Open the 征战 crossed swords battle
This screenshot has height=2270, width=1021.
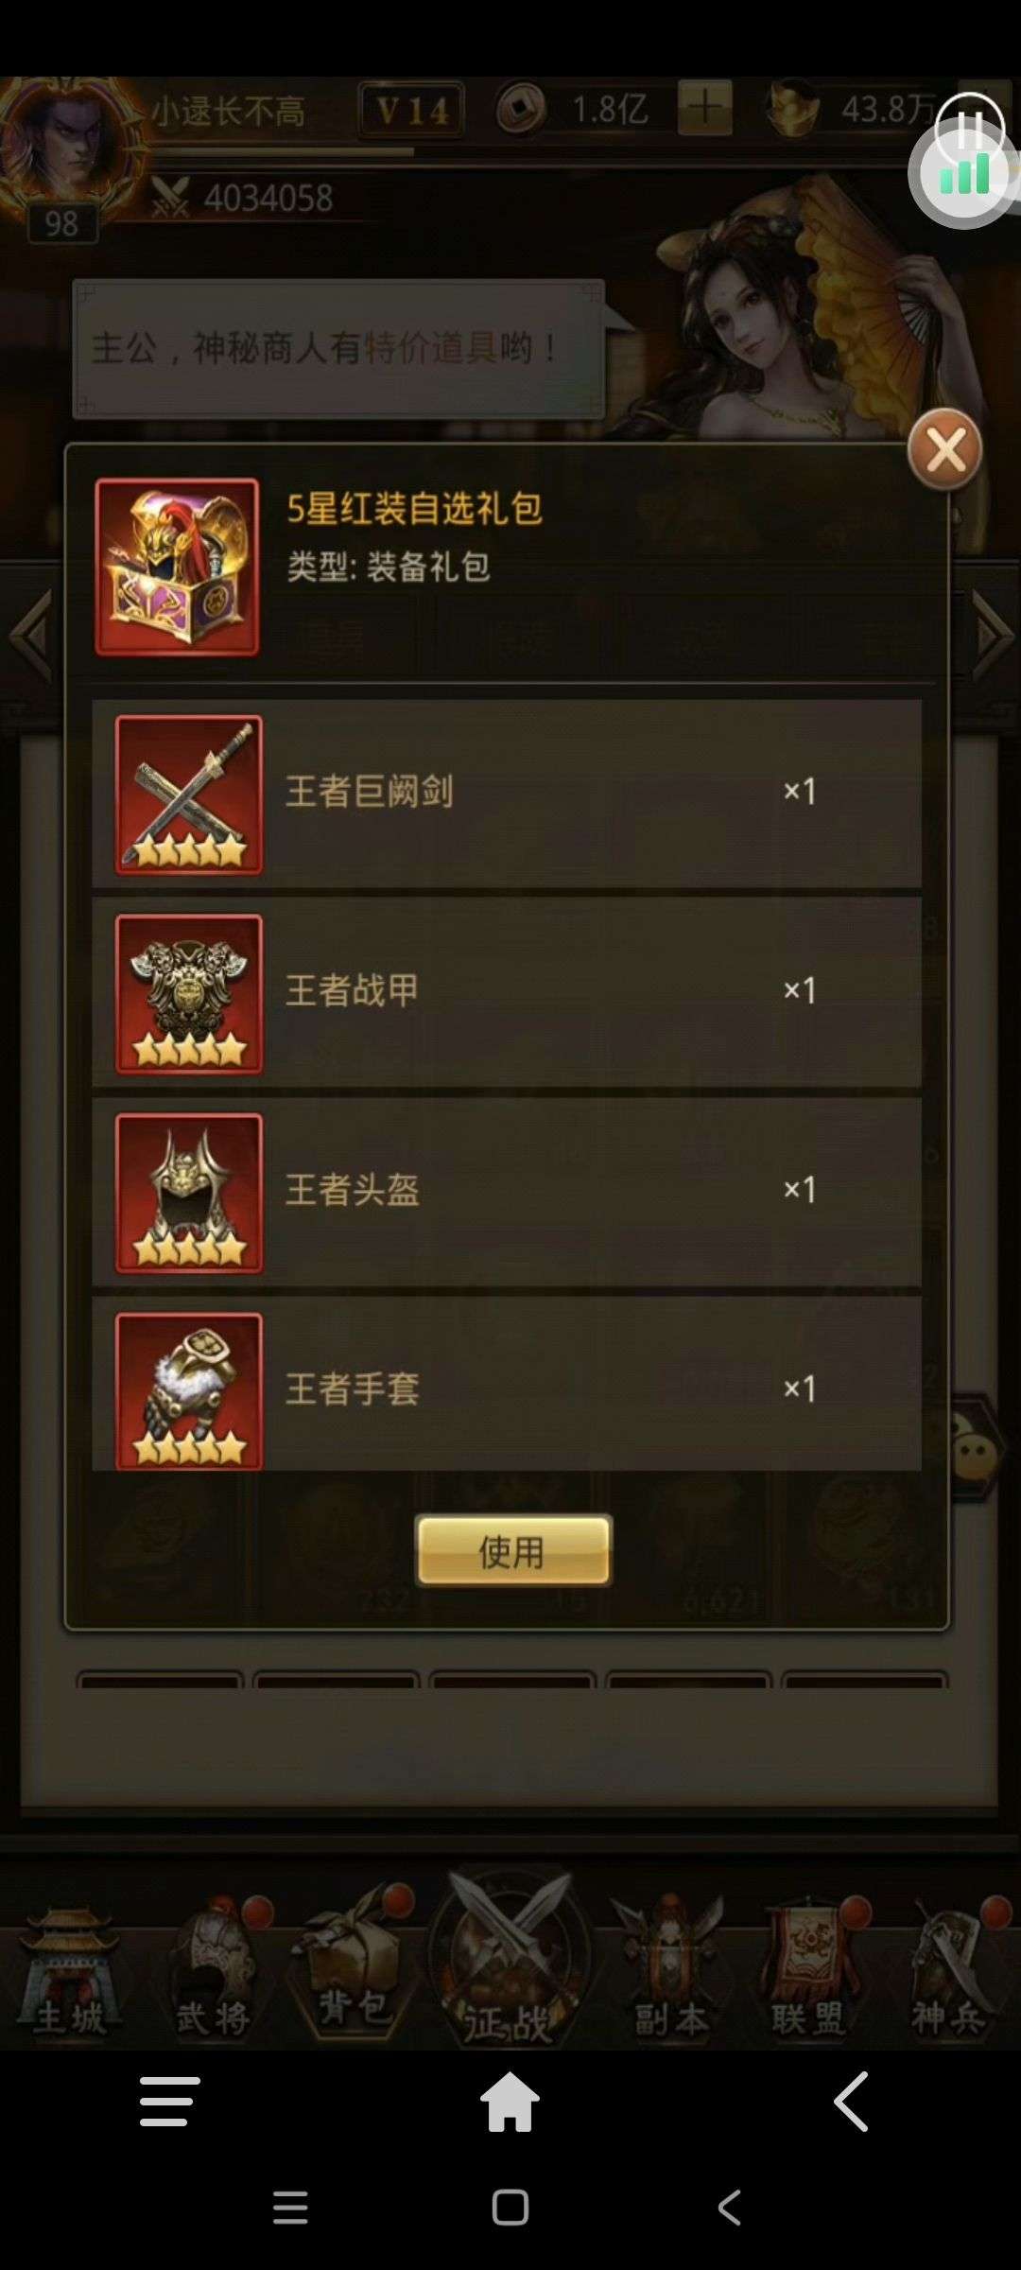tap(510, 1960)
